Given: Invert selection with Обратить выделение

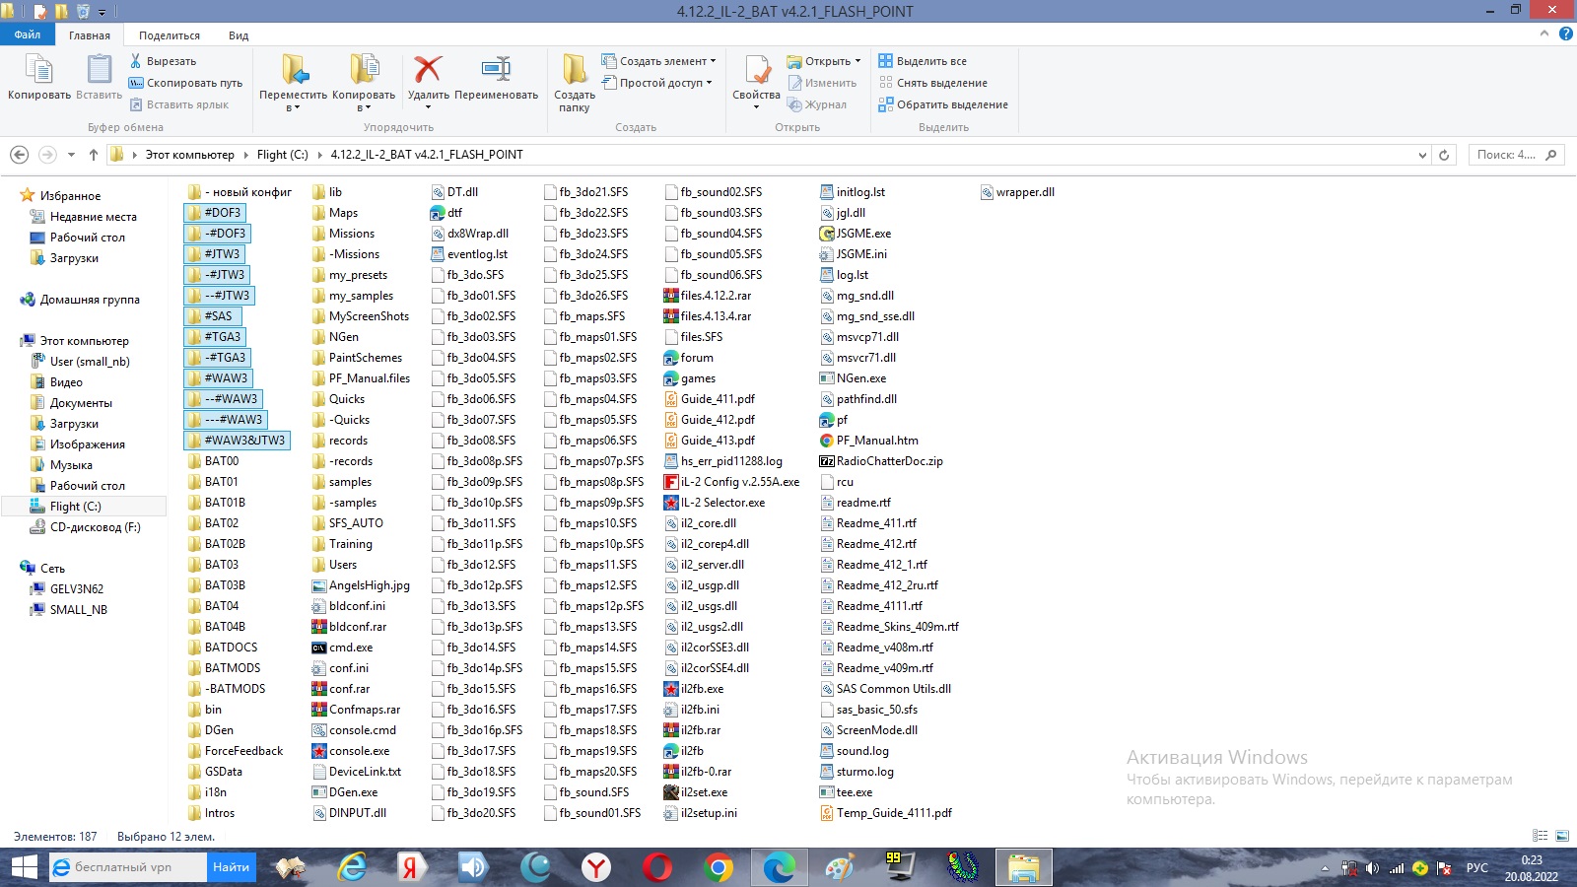Looking at the screenshot, I should [943, 104].
